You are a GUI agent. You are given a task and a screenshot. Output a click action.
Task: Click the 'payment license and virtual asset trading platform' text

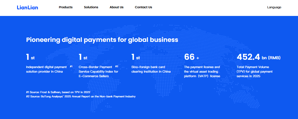[x=202, y=71]
